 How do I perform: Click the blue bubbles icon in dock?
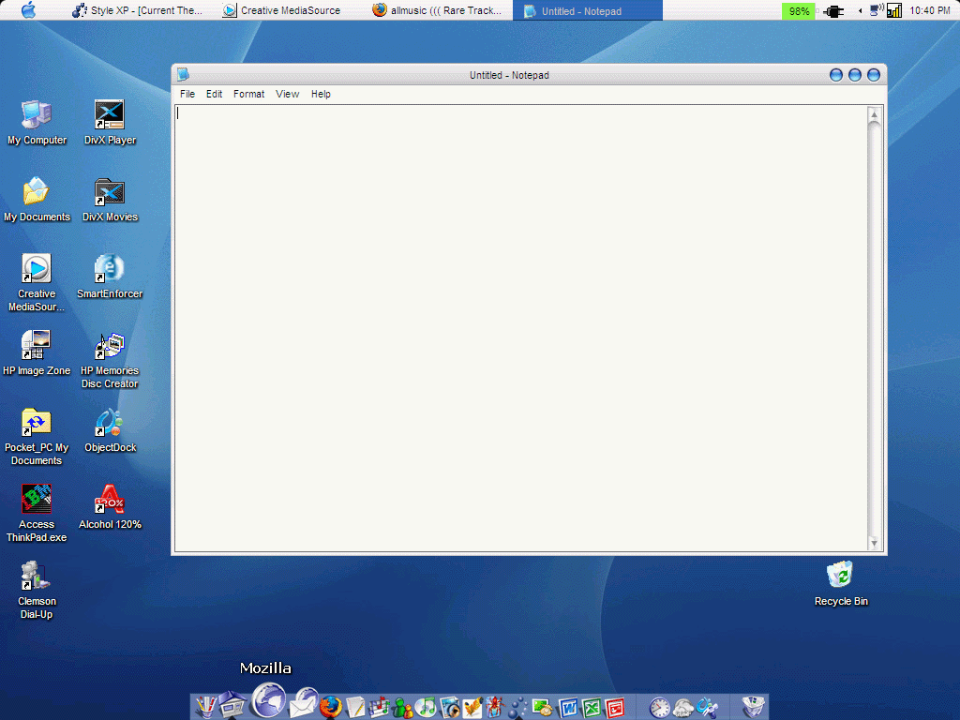point(517,707)
